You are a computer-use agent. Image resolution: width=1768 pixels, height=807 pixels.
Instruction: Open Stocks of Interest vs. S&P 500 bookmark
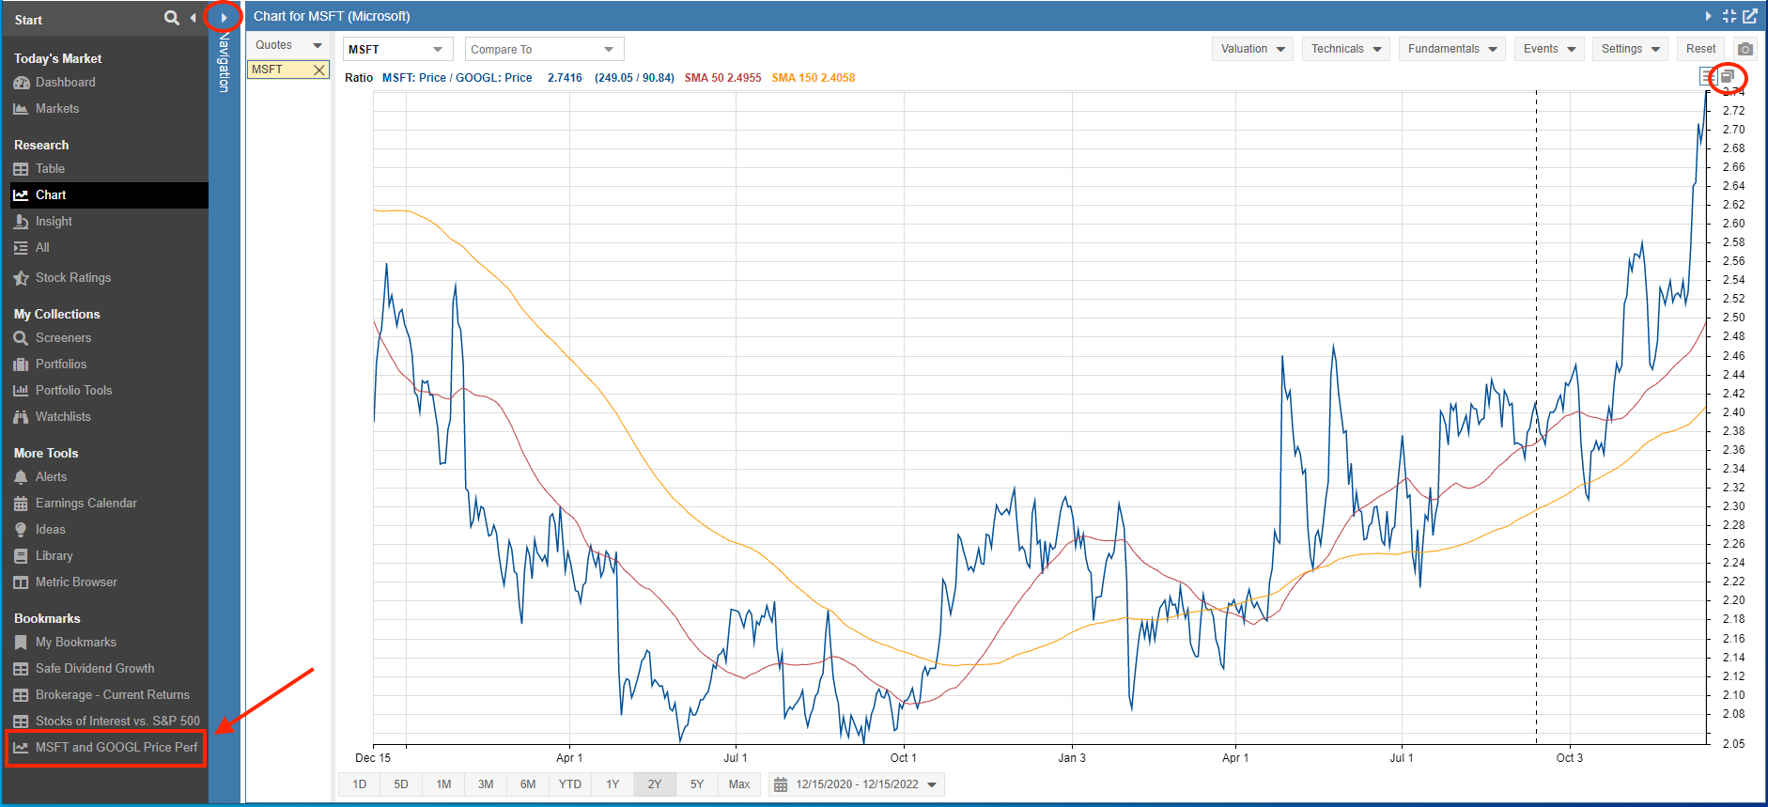(106, 722)
